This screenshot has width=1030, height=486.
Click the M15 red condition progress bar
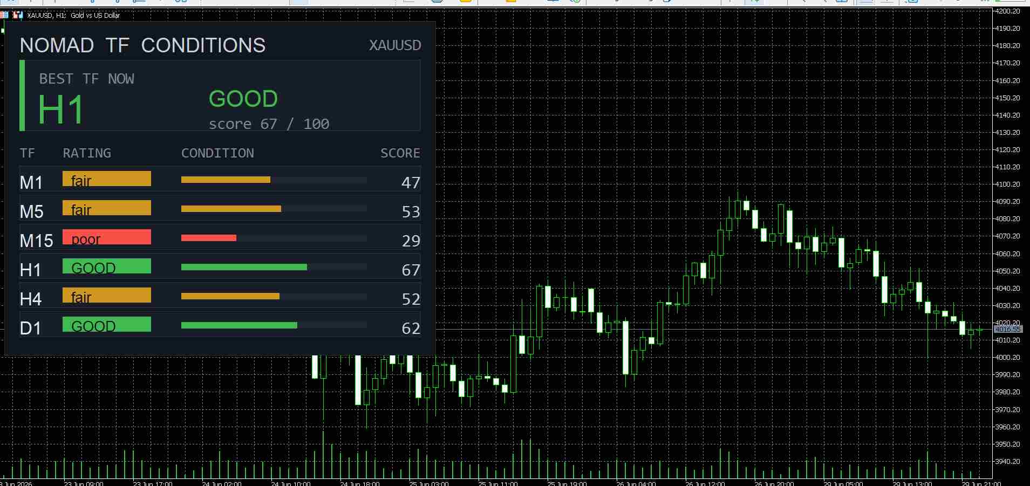point(209,238)
